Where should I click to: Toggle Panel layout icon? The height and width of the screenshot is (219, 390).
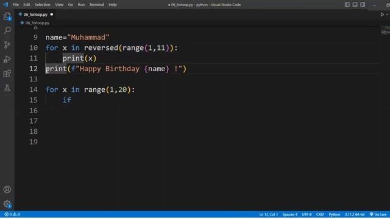pyautogui.click(x=355, y=4)
